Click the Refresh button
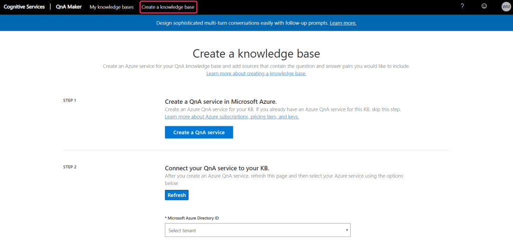The width and height of the screenshot is (513, 245). click(176, 195)
